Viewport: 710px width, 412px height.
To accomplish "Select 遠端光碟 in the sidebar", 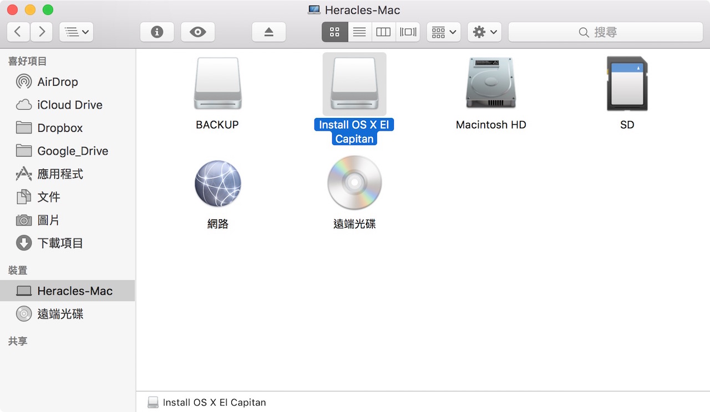I will click(68, 314).
